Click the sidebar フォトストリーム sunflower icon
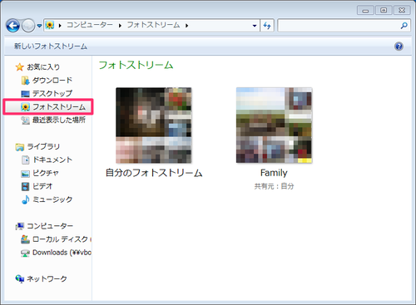 coord(25,107)
